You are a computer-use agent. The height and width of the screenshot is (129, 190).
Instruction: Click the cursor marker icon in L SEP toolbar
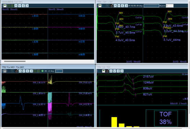(104, 5)
